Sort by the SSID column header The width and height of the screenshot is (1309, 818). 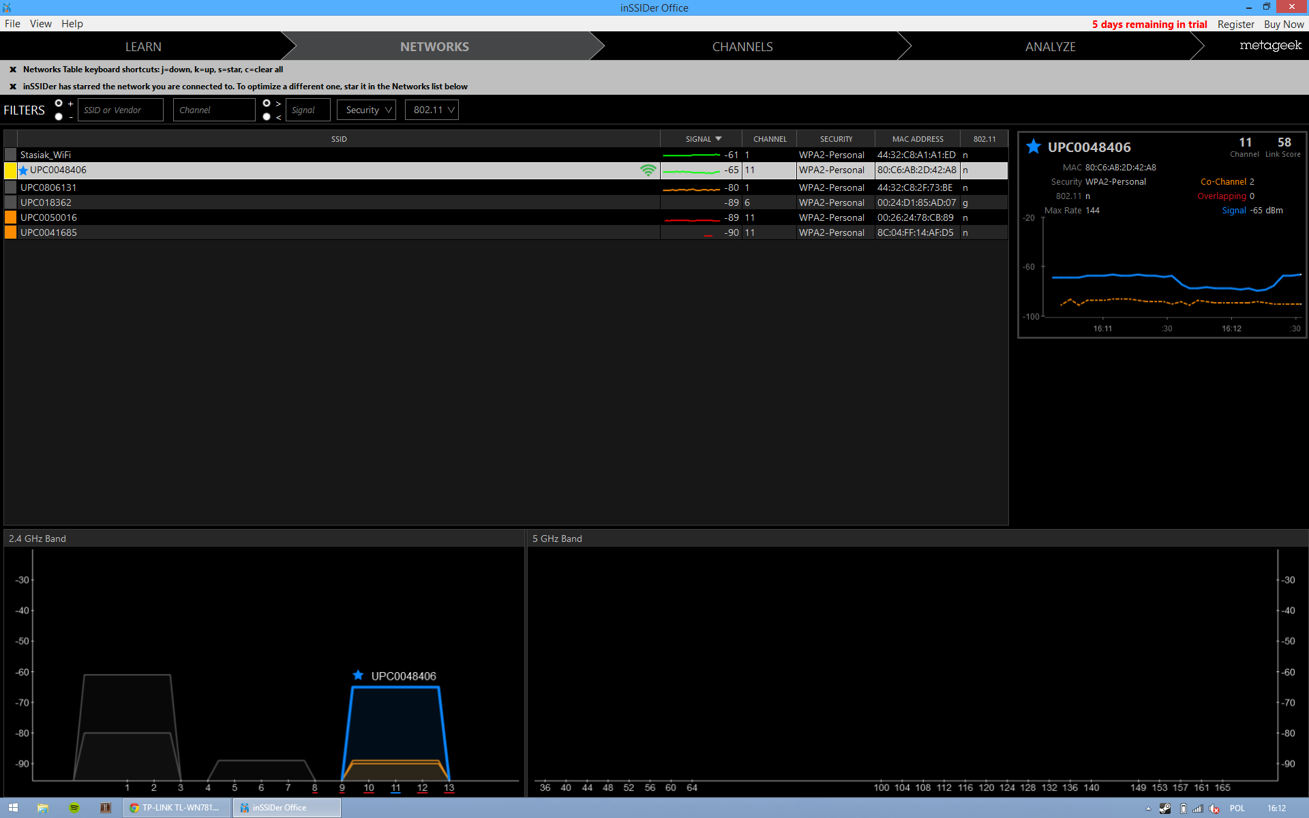click(x=339, y=139)
